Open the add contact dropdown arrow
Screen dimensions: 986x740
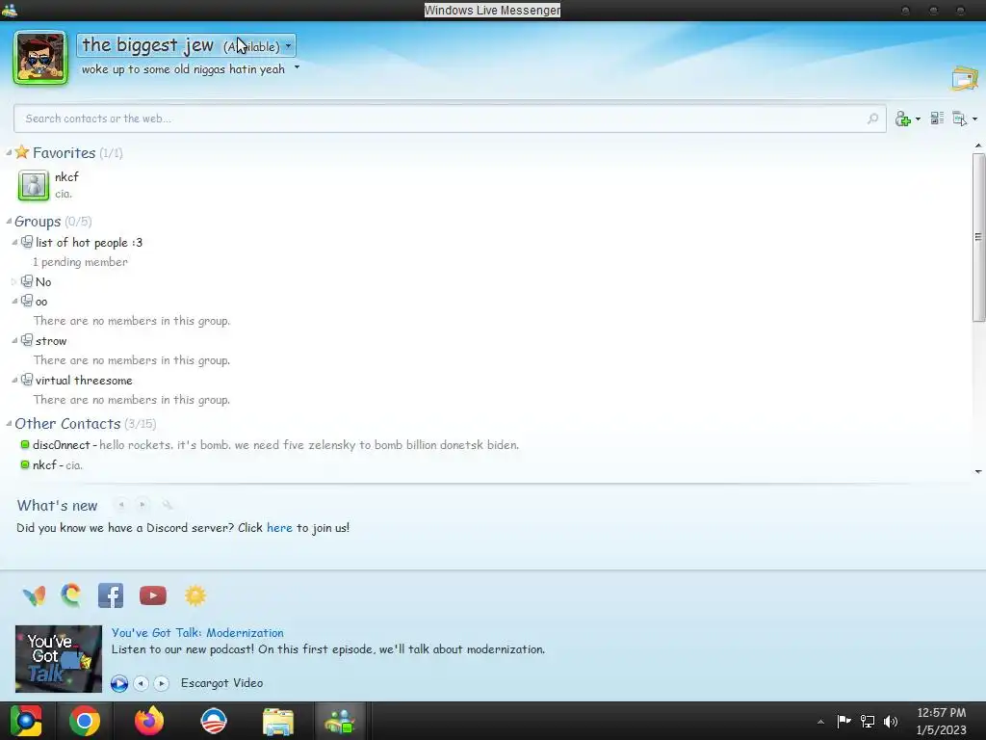coord(918,119)
